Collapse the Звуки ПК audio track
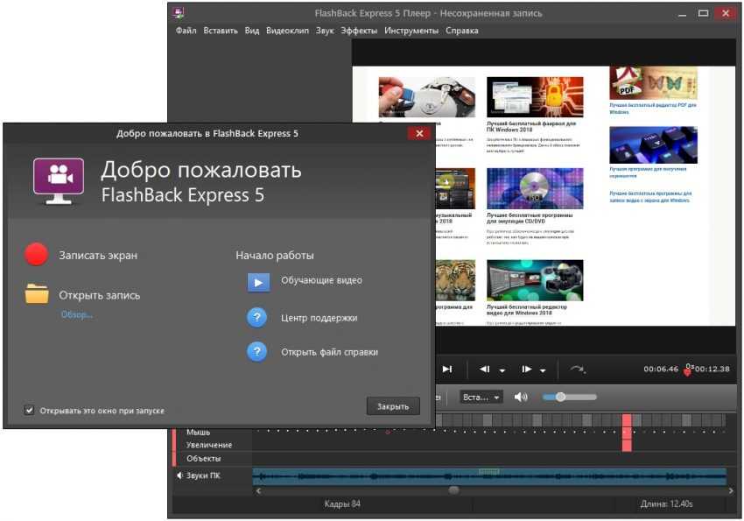This screenshot has height=521, width=744. [x=179, y=475]
